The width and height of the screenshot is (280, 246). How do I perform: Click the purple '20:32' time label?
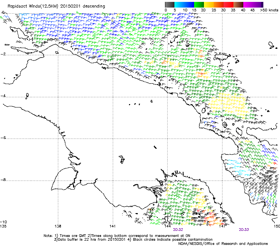(x=178, y=230)
